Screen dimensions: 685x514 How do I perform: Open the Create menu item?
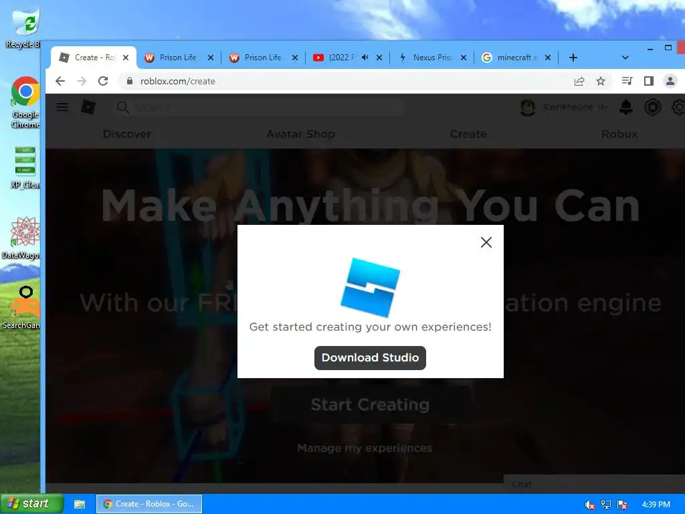(x=468, y=134)
